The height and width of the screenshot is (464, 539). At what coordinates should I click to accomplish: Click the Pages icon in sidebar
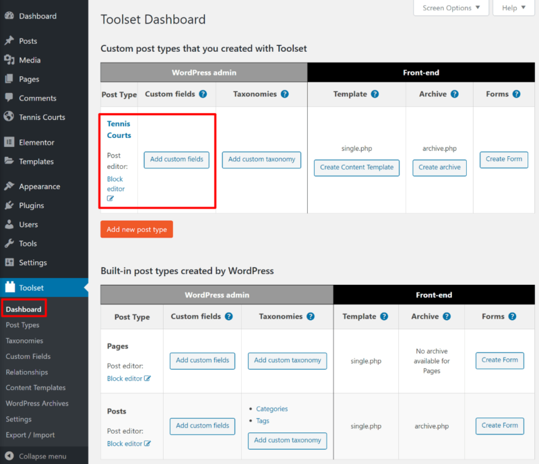tap(9, 79)
